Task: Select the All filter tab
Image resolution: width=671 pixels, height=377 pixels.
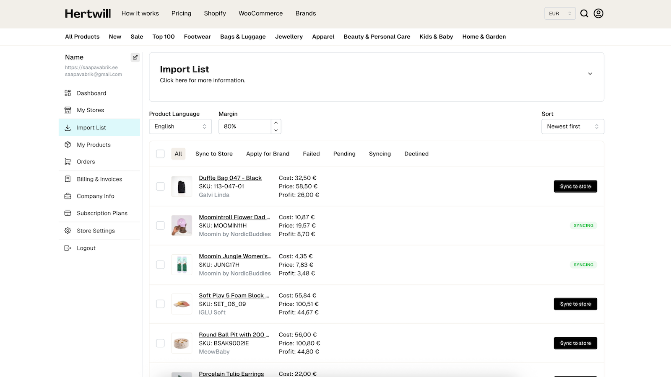Action: click(x=178, y=154)
